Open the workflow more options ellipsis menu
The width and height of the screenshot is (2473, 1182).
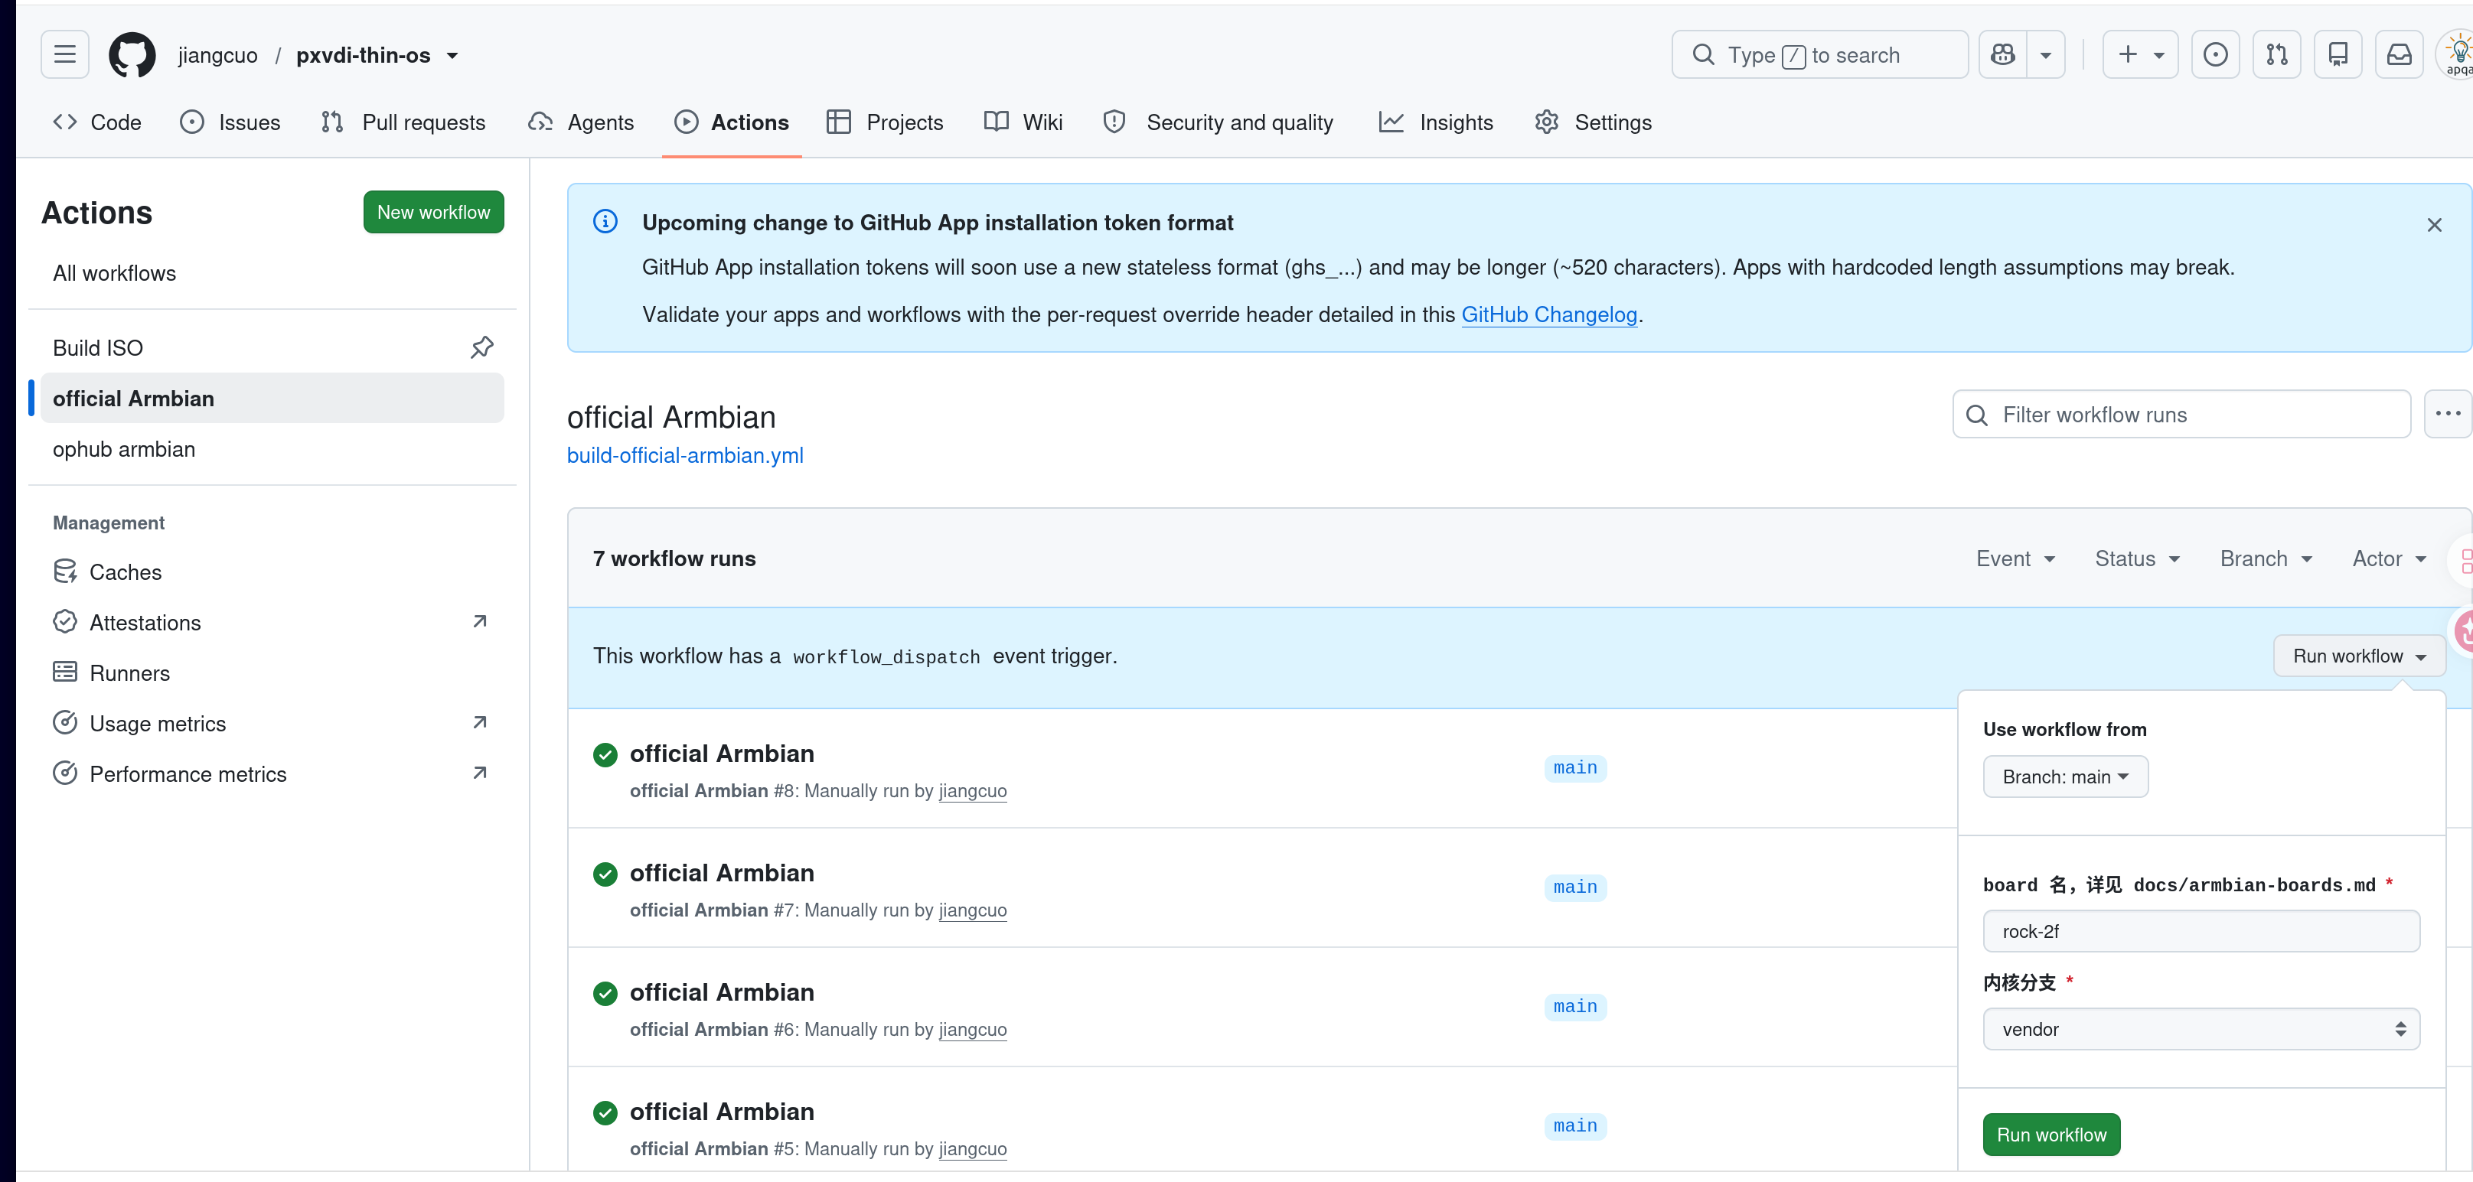point(2447,413)
